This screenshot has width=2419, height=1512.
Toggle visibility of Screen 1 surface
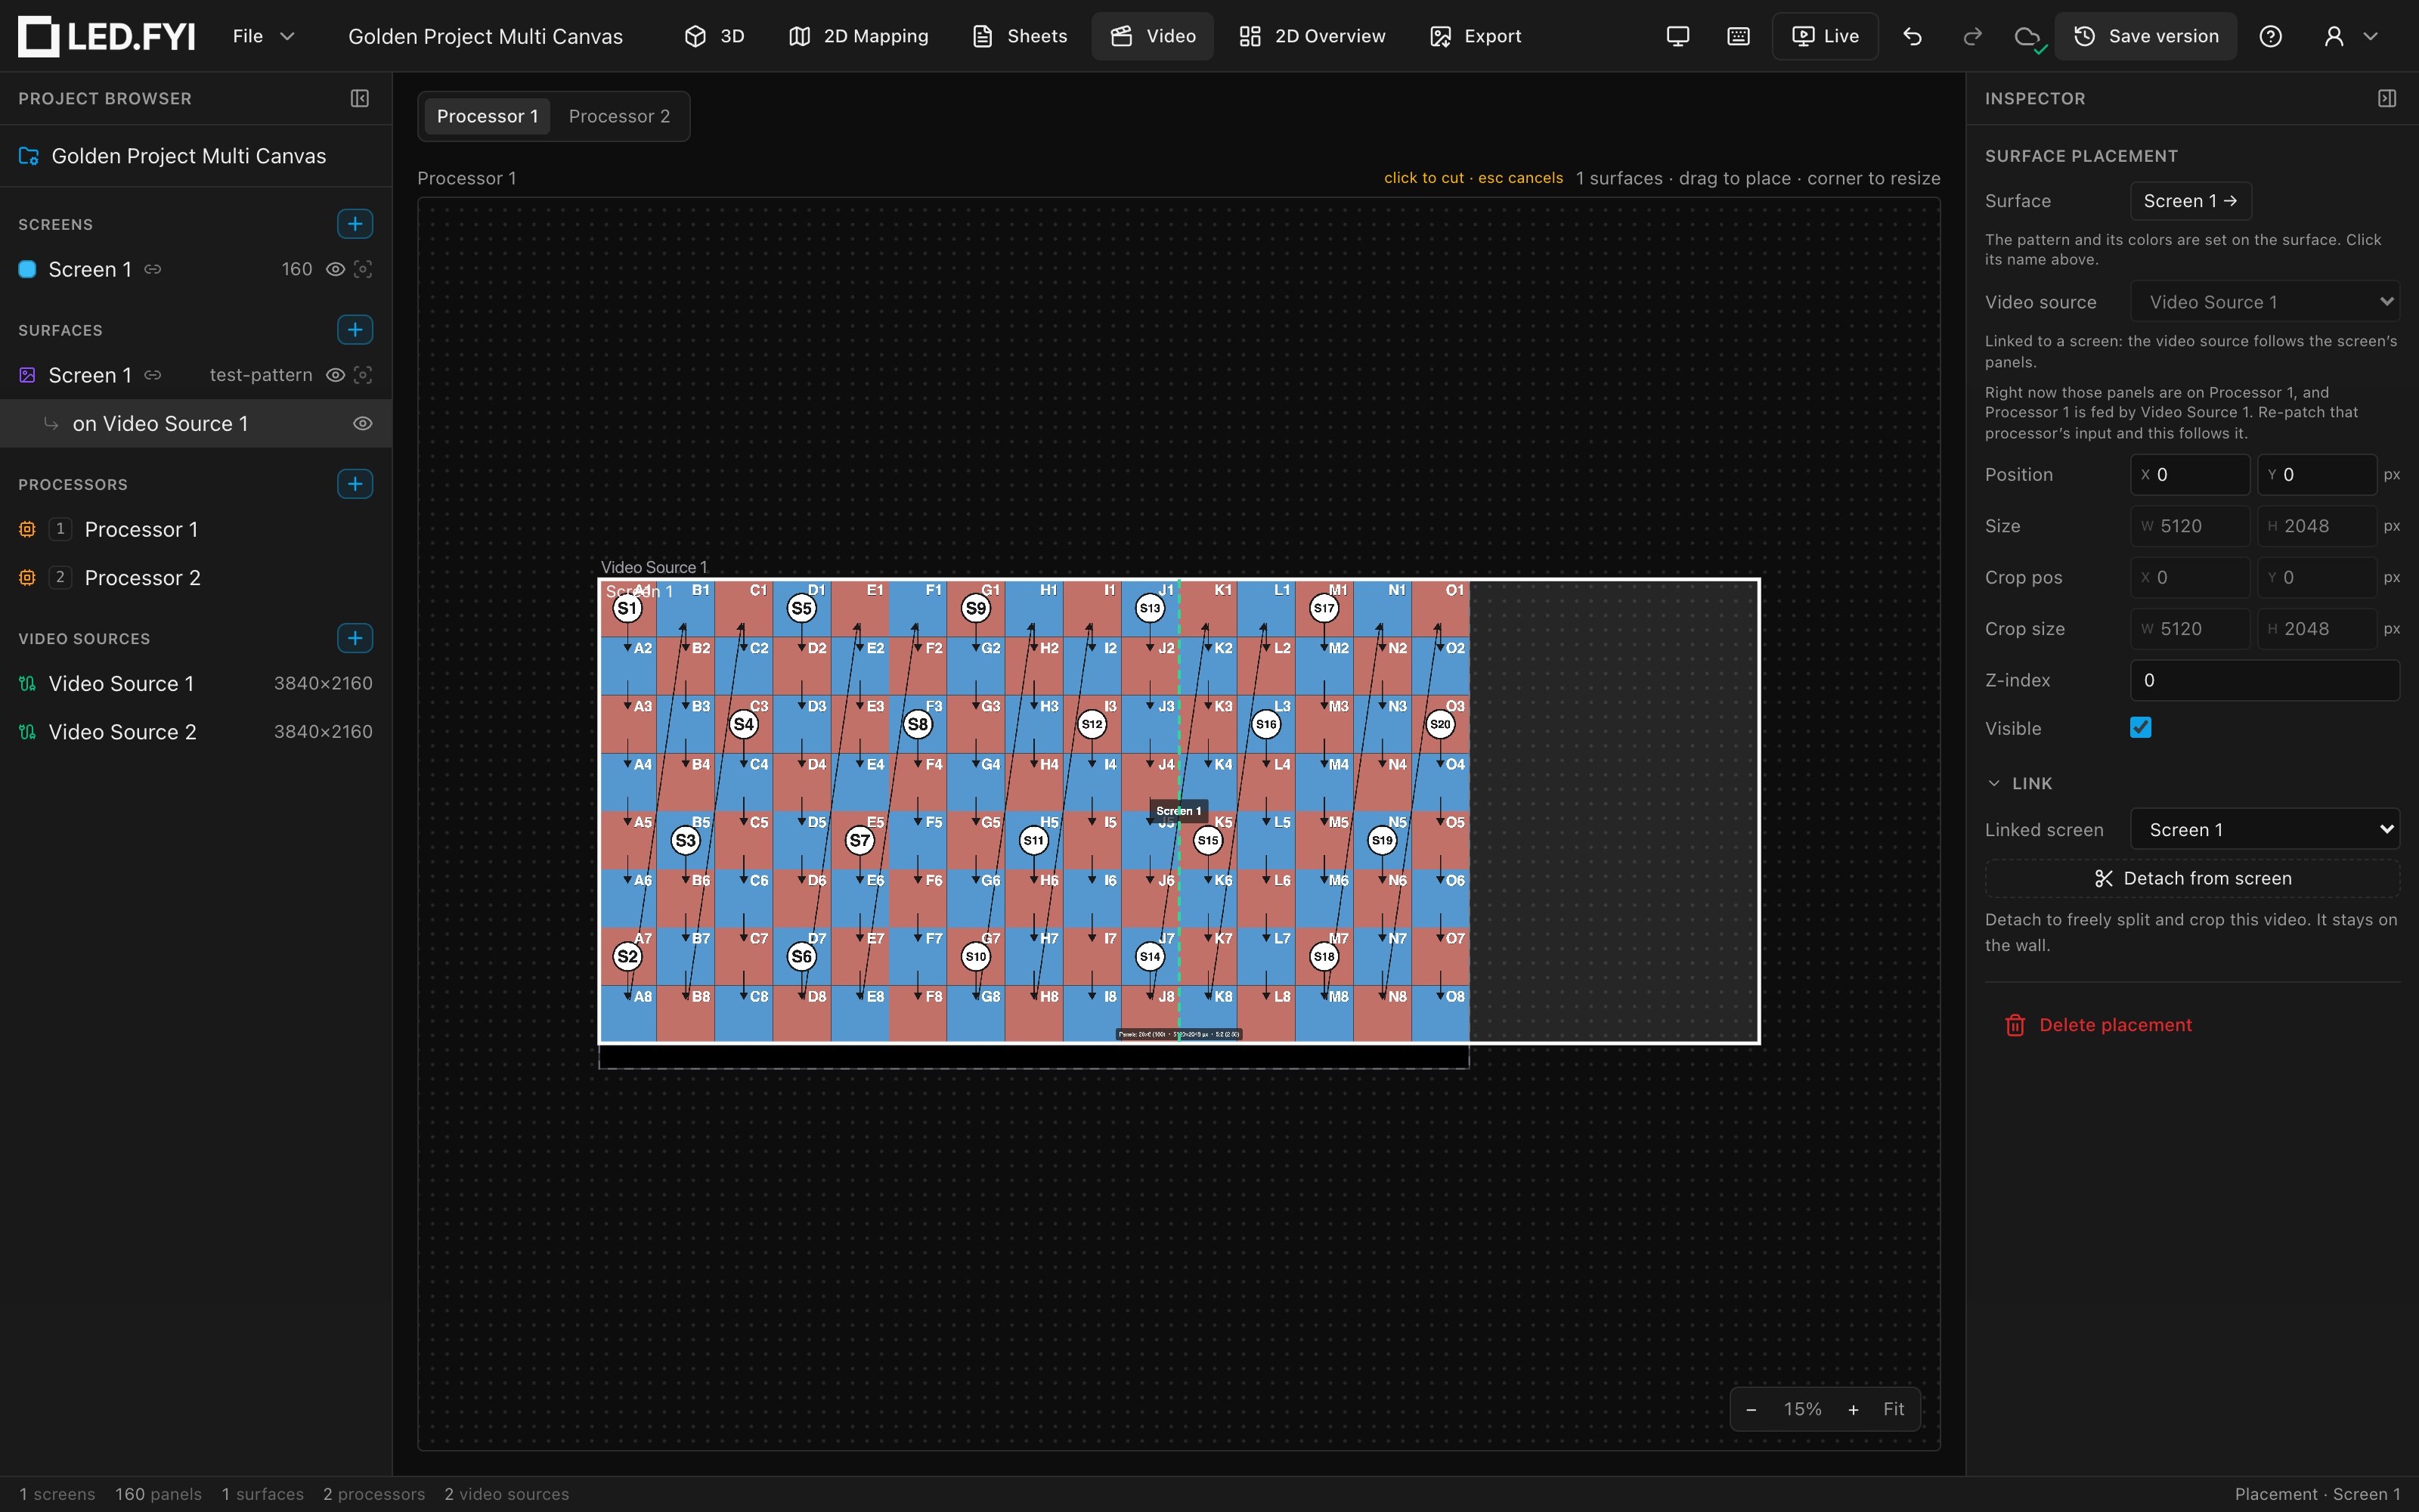(336, 375)
